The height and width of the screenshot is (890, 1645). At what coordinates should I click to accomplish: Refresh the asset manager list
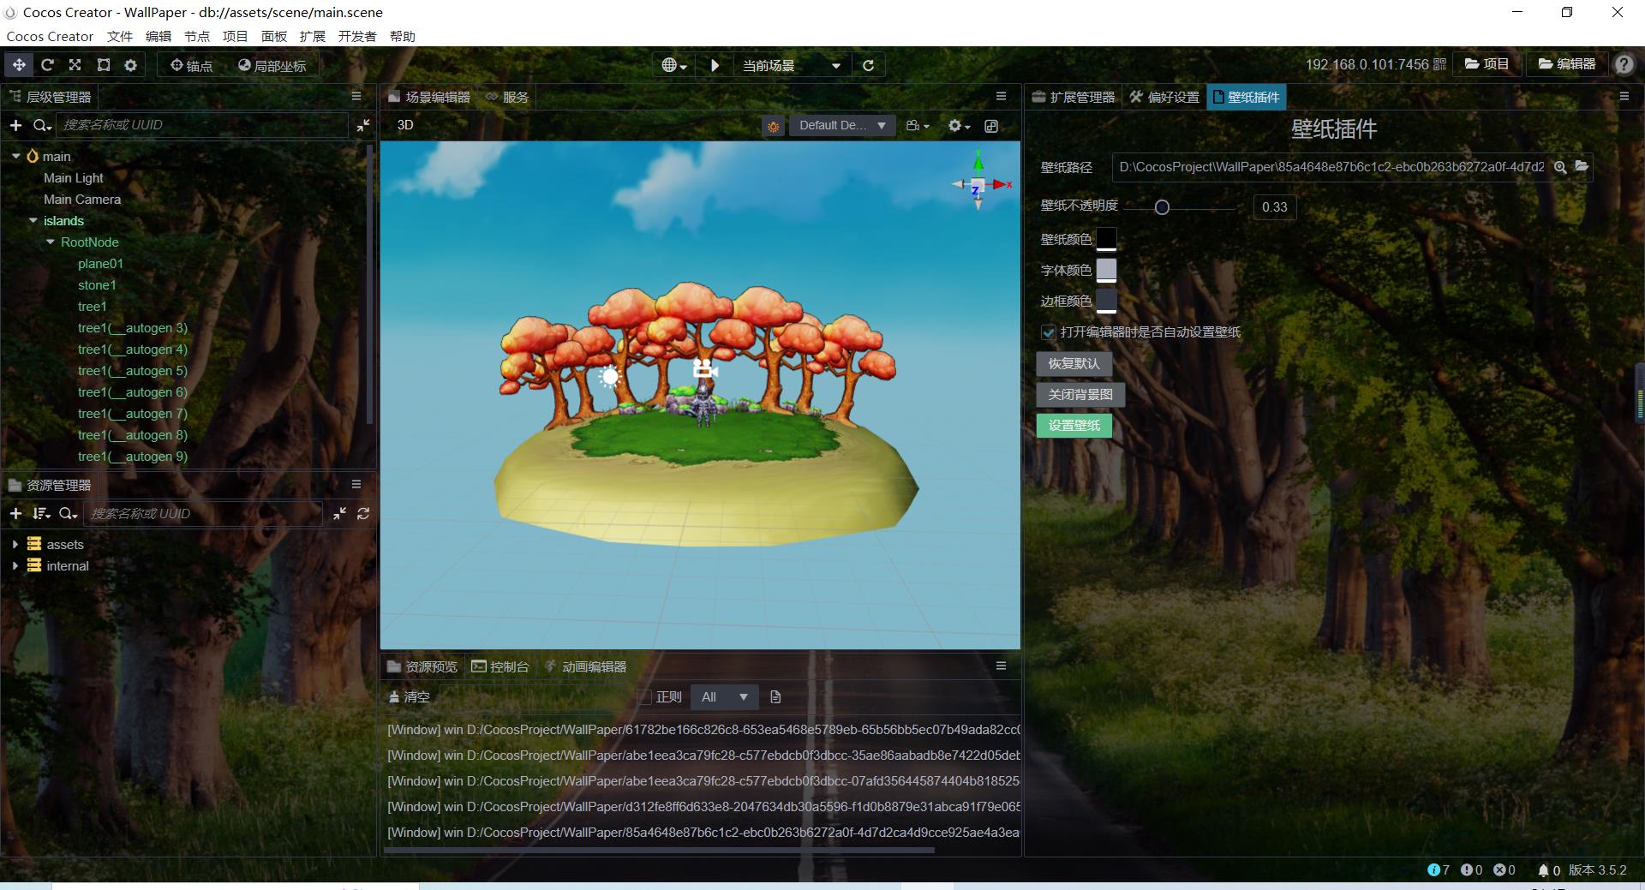coord(363,513)
